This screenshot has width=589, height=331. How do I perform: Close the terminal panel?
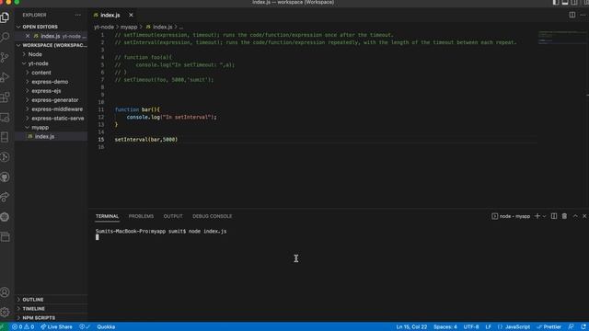coord(584,216)
